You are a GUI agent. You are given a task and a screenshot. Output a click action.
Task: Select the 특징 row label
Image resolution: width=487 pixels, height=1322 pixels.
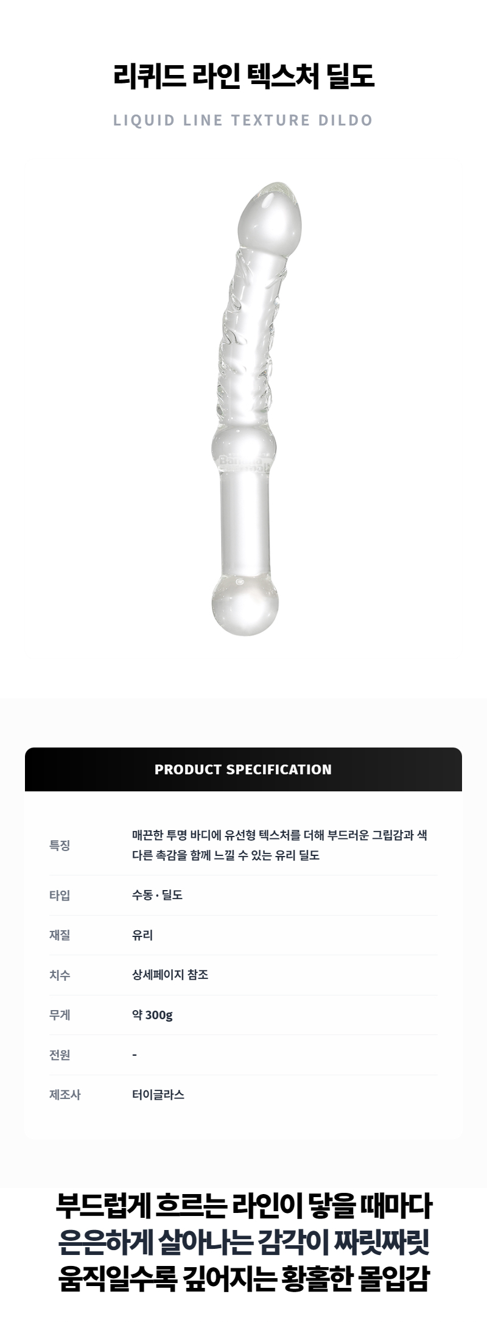coord(60,846)
